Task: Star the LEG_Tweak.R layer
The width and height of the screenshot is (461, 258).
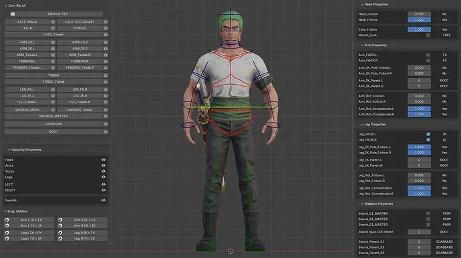Action: (106, 102)
